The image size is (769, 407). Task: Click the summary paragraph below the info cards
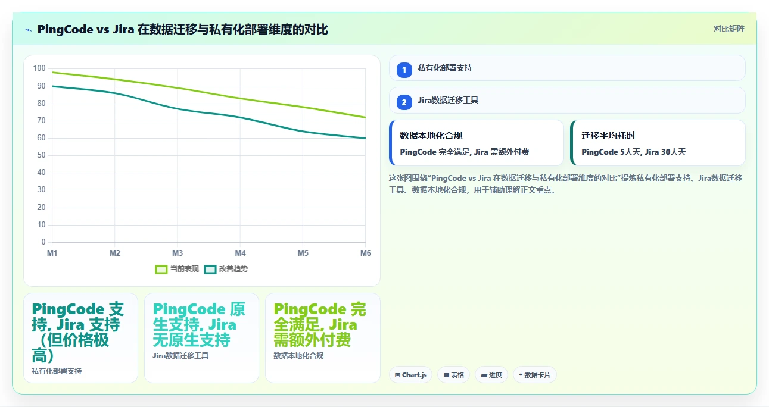tap(565, 184)
